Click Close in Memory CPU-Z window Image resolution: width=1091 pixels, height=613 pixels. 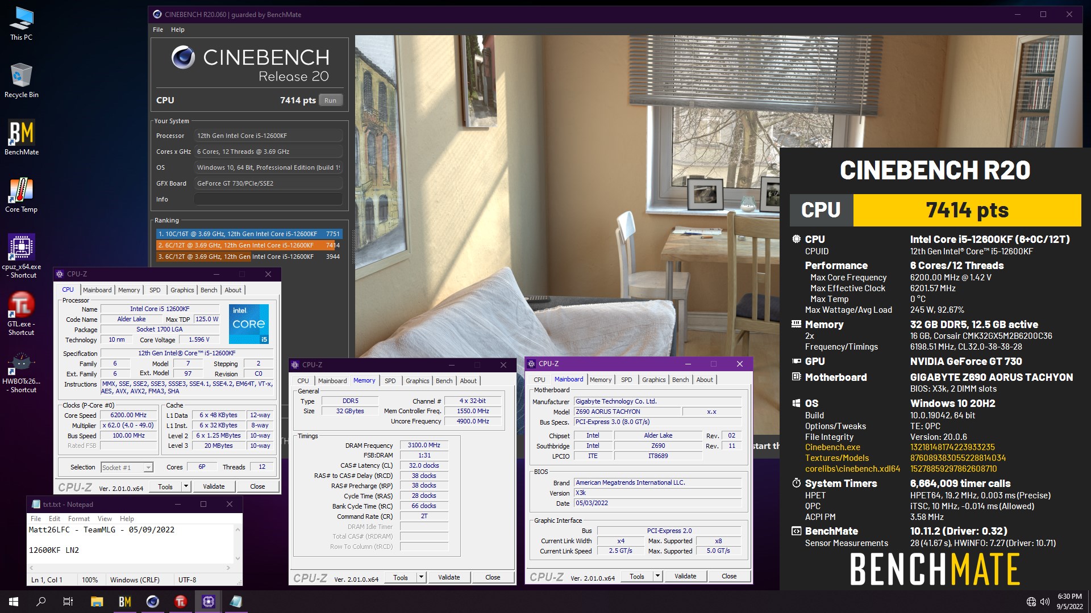(493, 577)
